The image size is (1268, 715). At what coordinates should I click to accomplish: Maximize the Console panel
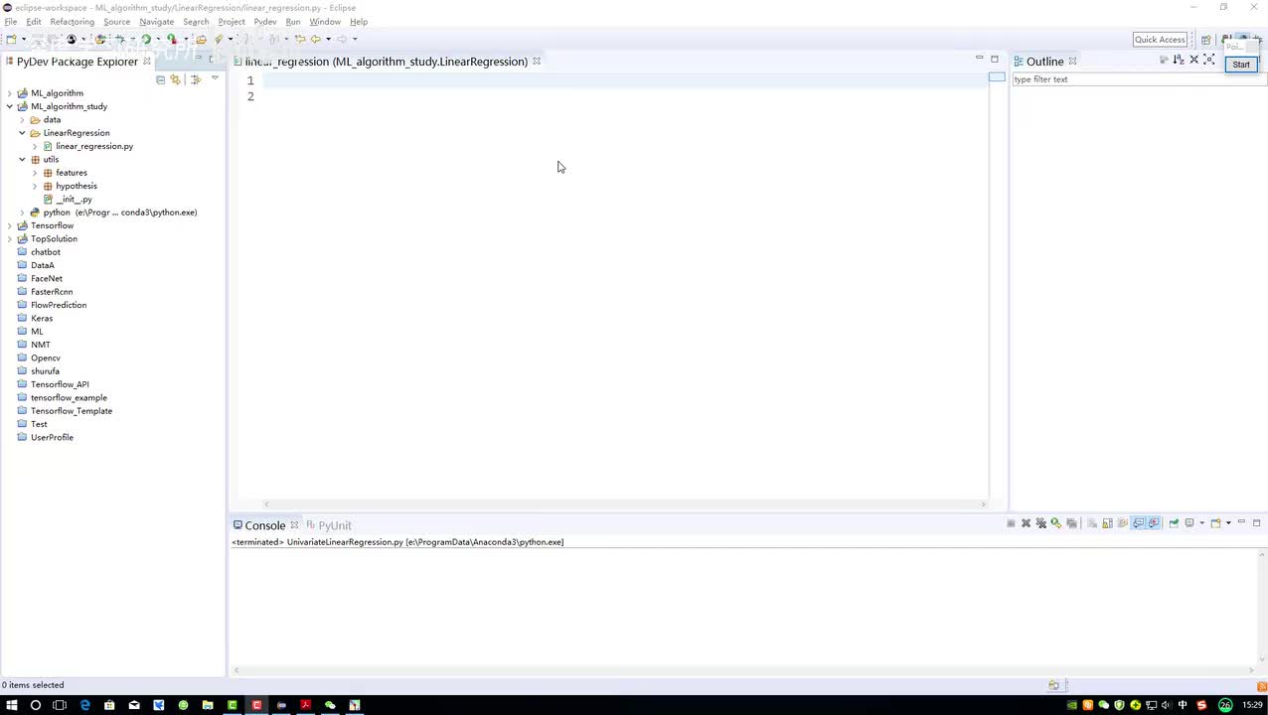(1256, 522)
